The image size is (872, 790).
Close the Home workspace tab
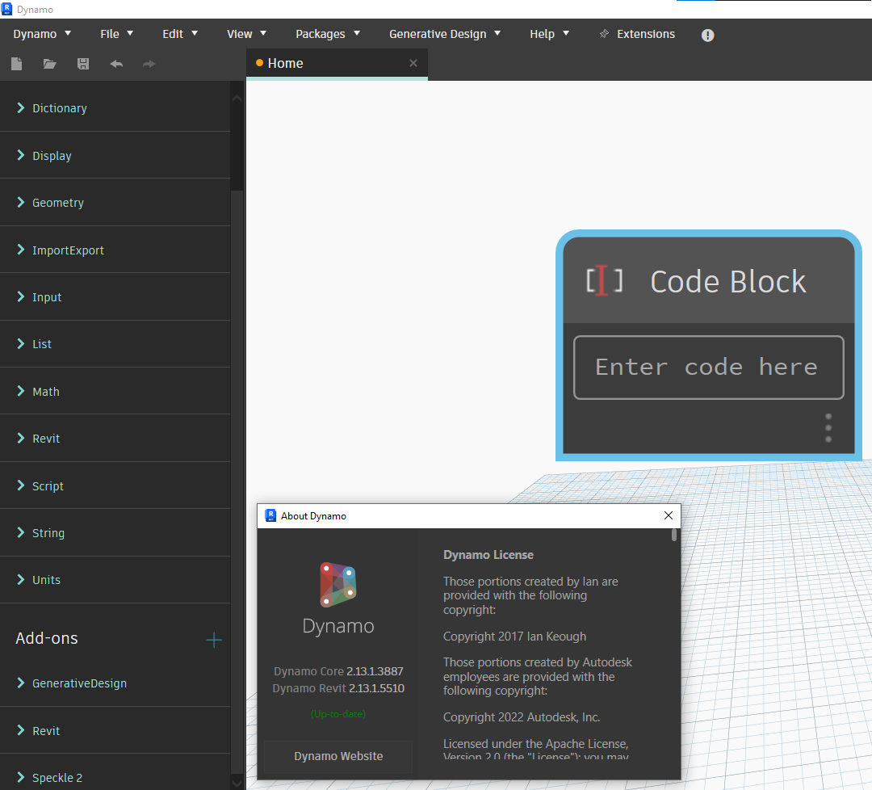(x=413, y=63)
